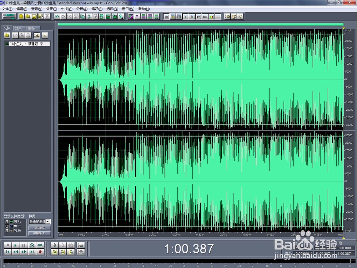Image resolution: width=357 pixels, height=268 pixels.
Task: Switch to multitrack view toggle button
Action: pyautogui.click(x=9, y=16)
